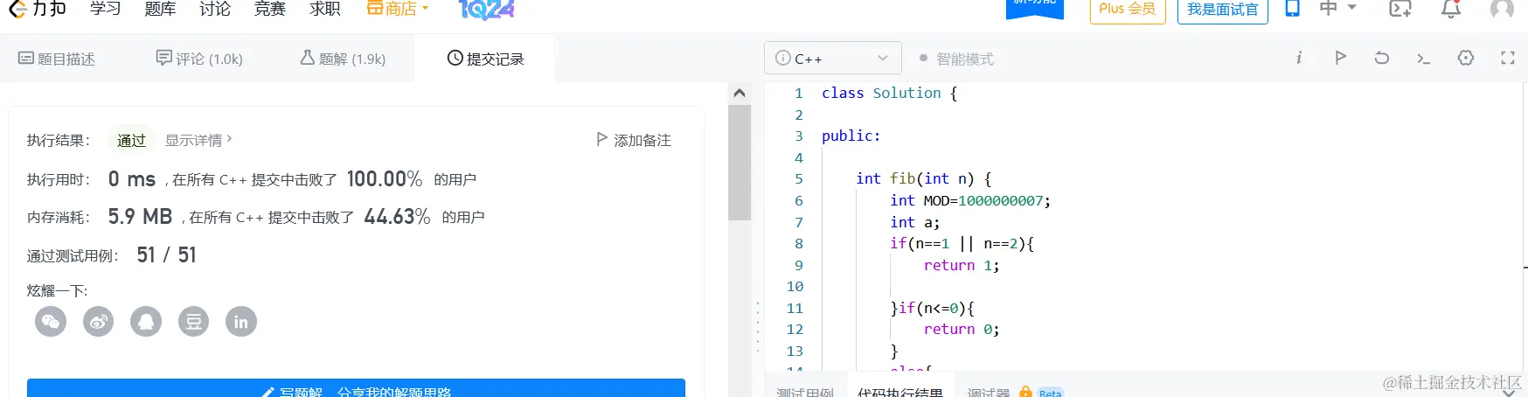The width and height of the screenshot is (1528, 397).
Task: Open the 求职 menu
Action: coord(325,9)
